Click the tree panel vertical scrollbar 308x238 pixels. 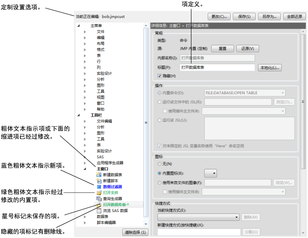(146, 123)
